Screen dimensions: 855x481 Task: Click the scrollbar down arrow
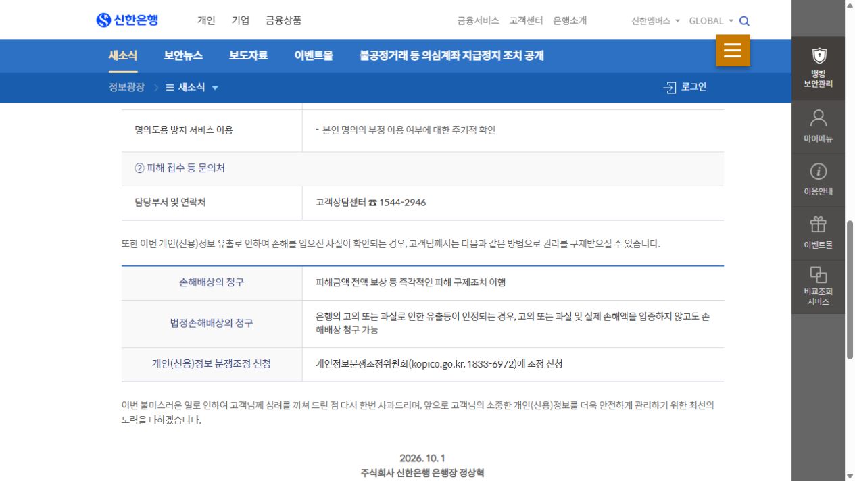(850, 476)
